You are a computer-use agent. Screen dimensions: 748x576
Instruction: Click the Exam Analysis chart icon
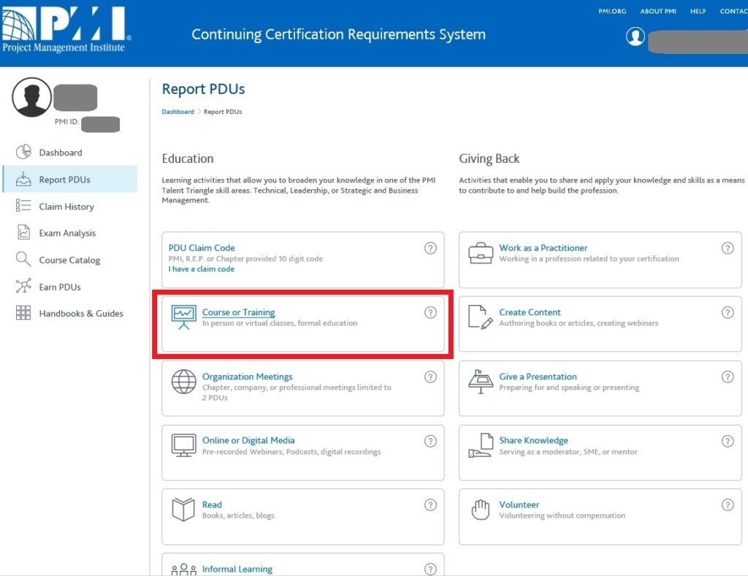click(x=23, y=232)
